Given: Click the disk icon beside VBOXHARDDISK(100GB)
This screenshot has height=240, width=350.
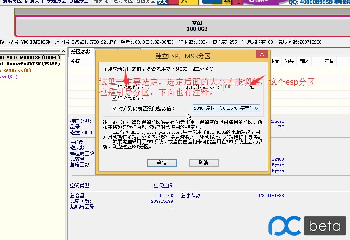Looking at the screenshot, I should (2, 57).
